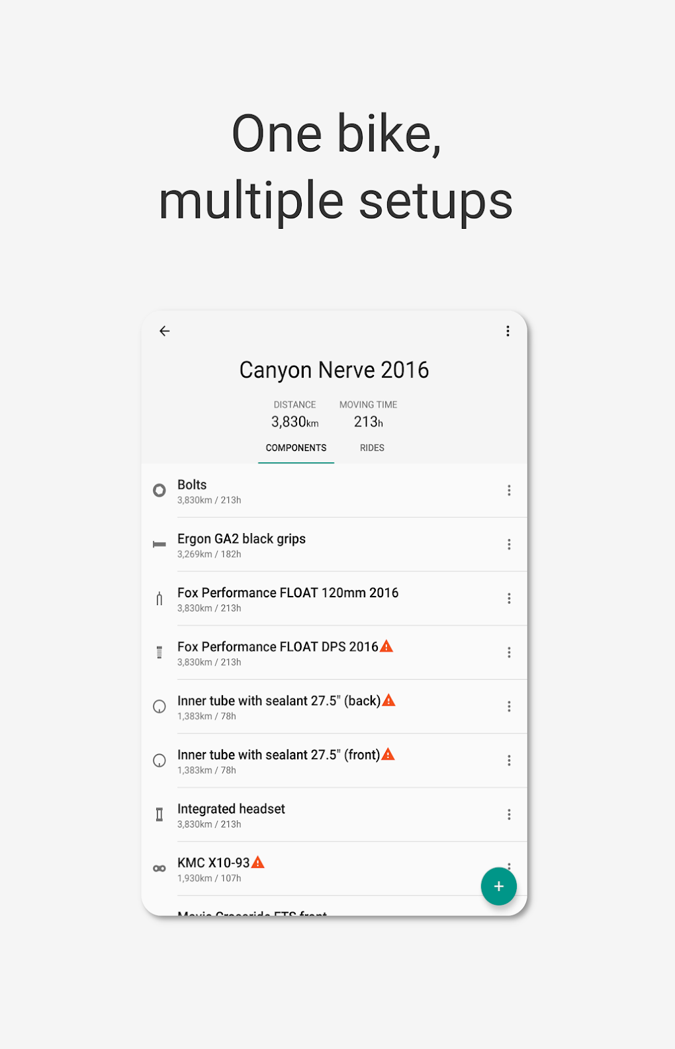Viewport: 675px width, 1049px height.
Task: Open options menu for Bolts
Action: (x=509, y=491)
